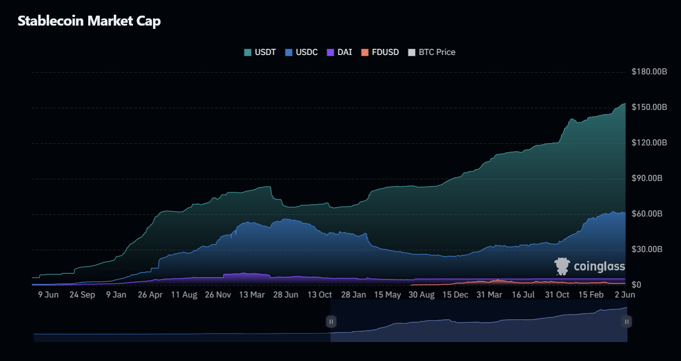
Task: Click the 2 Jun axis label
Action: tap(625, 294)
